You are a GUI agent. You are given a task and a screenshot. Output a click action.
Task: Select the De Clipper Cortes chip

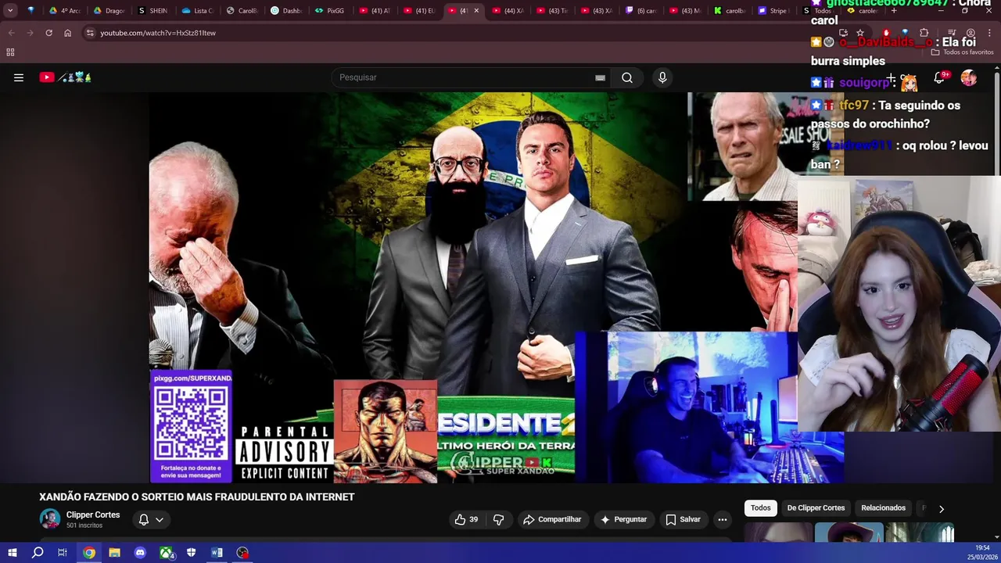[816, 507]
